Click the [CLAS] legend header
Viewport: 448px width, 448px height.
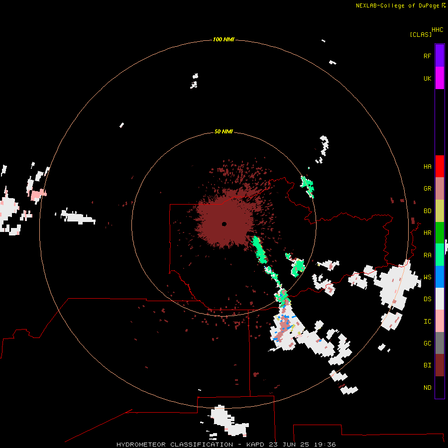coord(421,34)
